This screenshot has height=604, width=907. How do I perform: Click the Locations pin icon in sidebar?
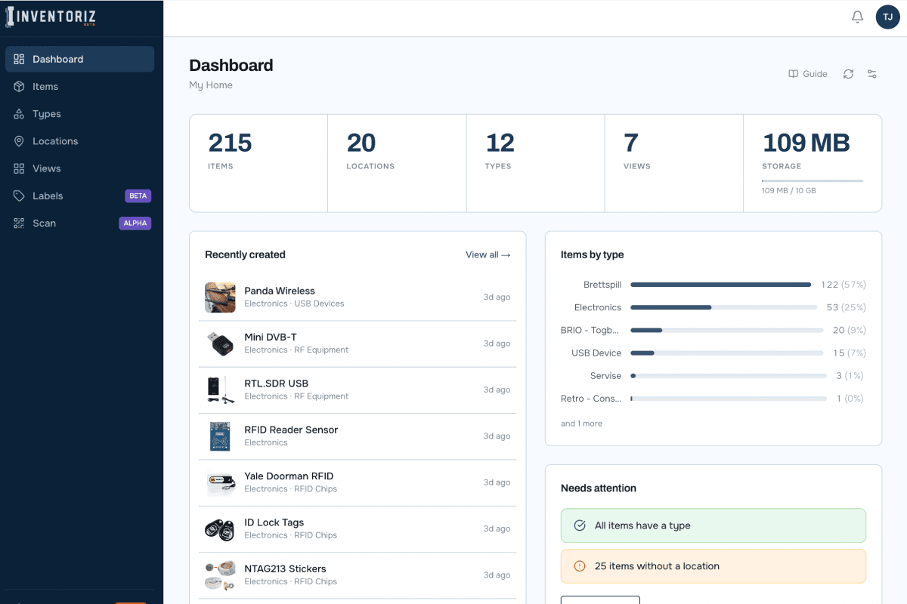(x=19, y=141)
